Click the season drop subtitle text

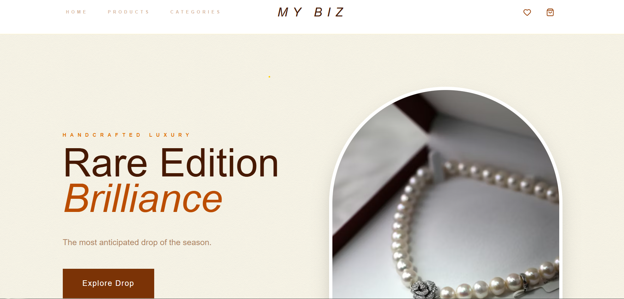137,242
